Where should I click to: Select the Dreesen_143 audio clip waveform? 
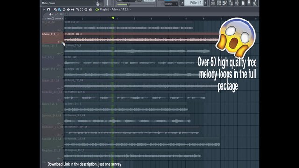[128, 121]
